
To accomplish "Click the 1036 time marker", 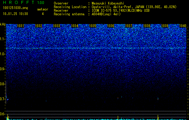I will (x=111, y=26).
